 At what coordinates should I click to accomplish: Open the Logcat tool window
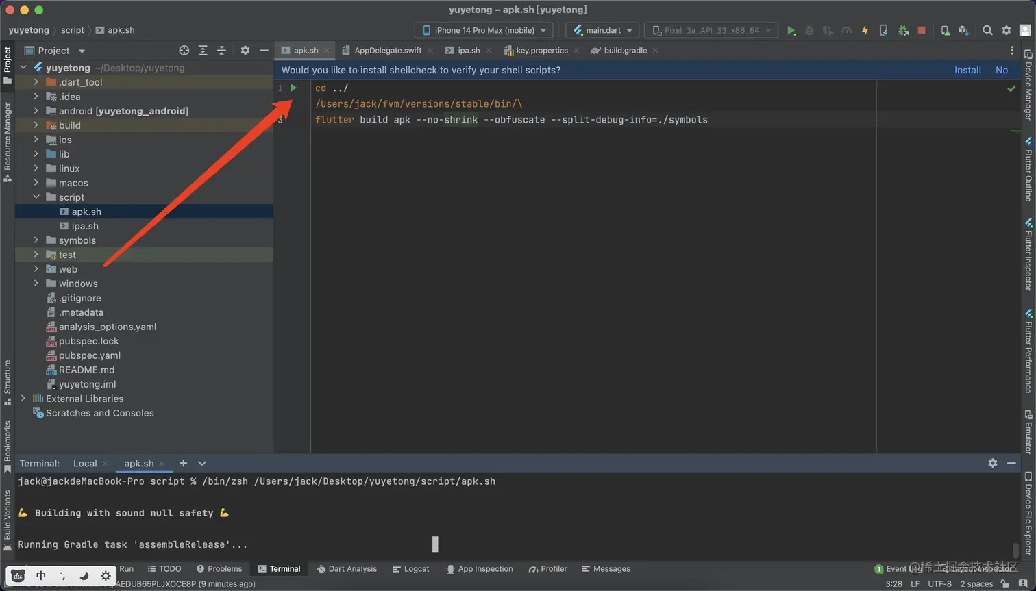click(x=410, y=569)
